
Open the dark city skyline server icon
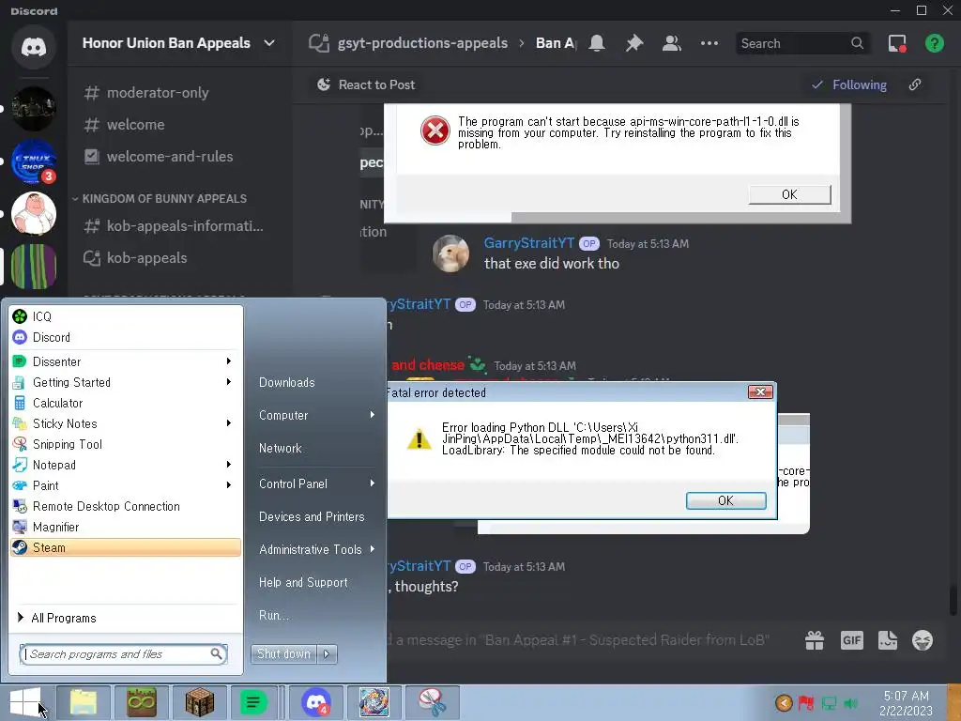34,109
